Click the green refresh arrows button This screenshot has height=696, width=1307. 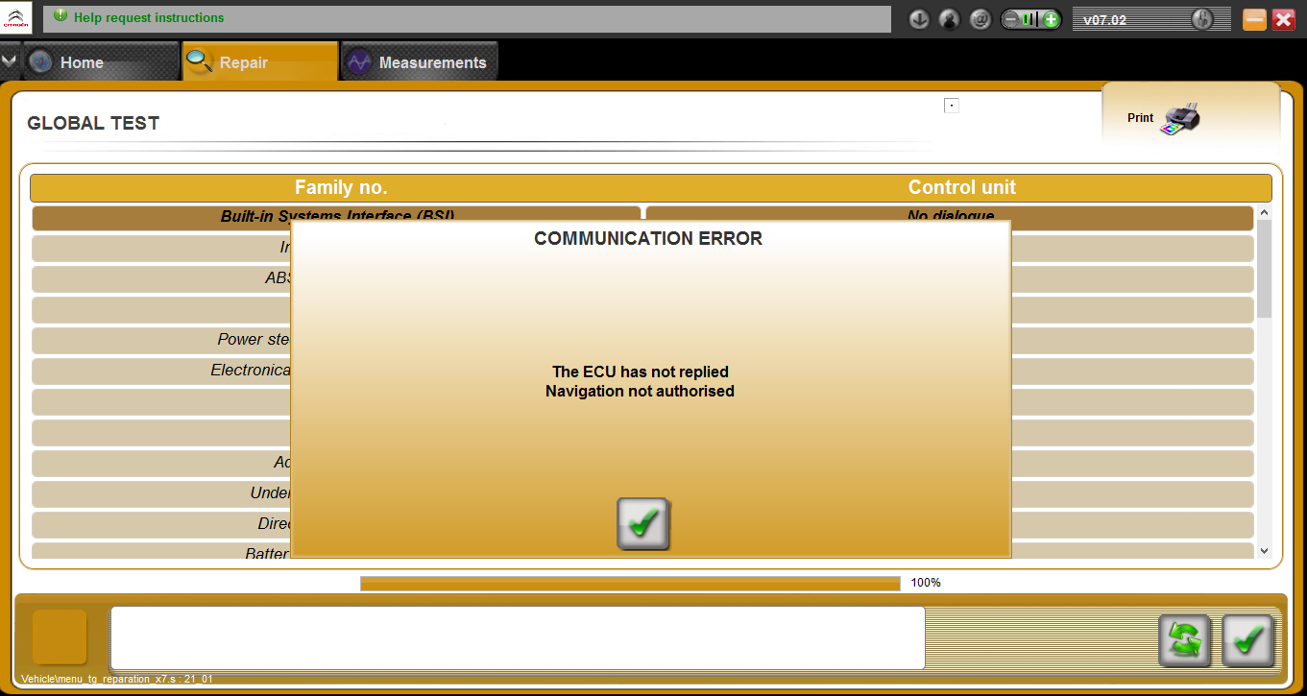click(1185, 640)
